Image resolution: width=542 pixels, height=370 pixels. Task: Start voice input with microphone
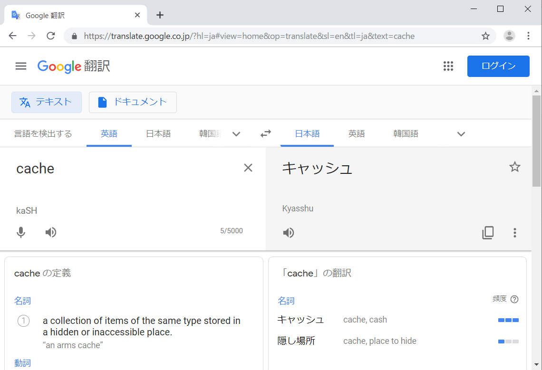click(x=21, y=233)
